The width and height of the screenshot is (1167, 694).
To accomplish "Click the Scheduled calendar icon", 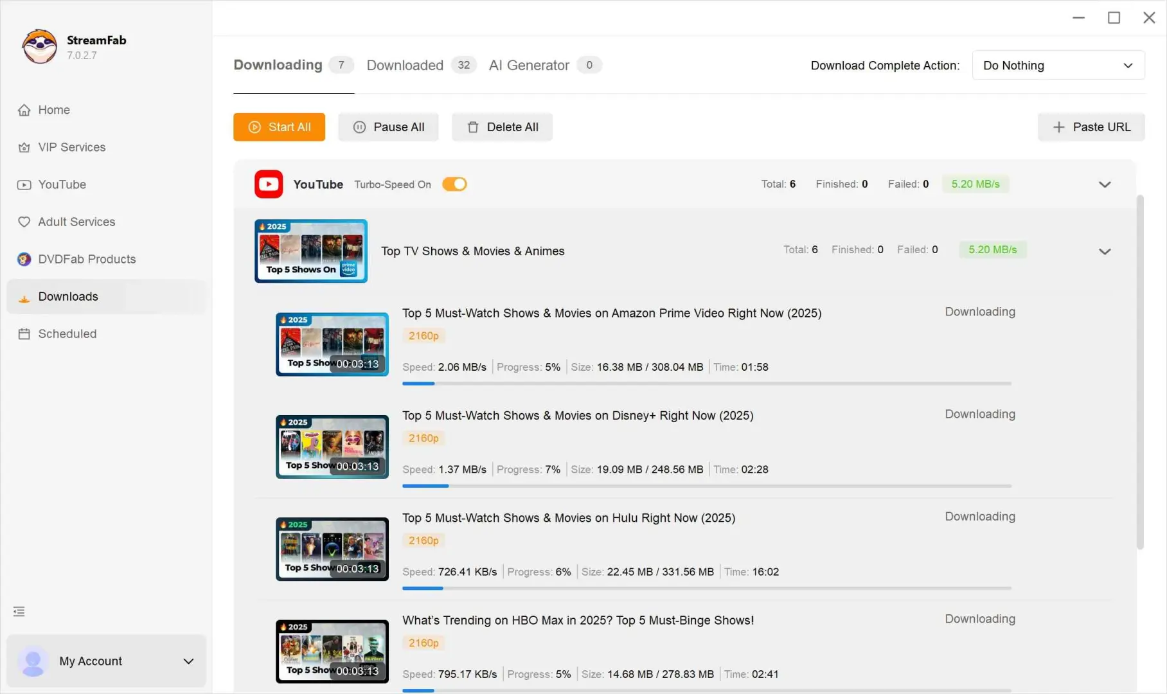I will point(24,334).
